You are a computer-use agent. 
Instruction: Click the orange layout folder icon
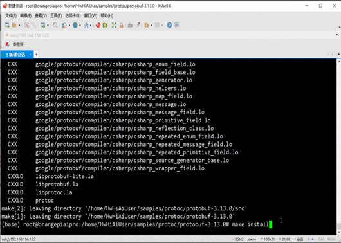[x=147, y=26]
